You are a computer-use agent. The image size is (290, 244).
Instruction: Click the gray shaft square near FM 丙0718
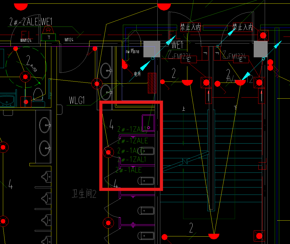click(152, 49)
